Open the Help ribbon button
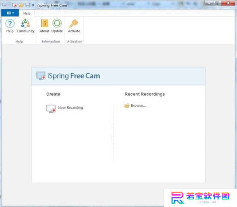Viewport: 237px width, 207px height. [x=10, y=26]
